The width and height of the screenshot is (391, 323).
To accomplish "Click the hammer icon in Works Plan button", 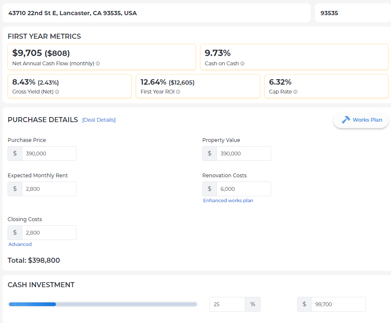I will 346,120.
